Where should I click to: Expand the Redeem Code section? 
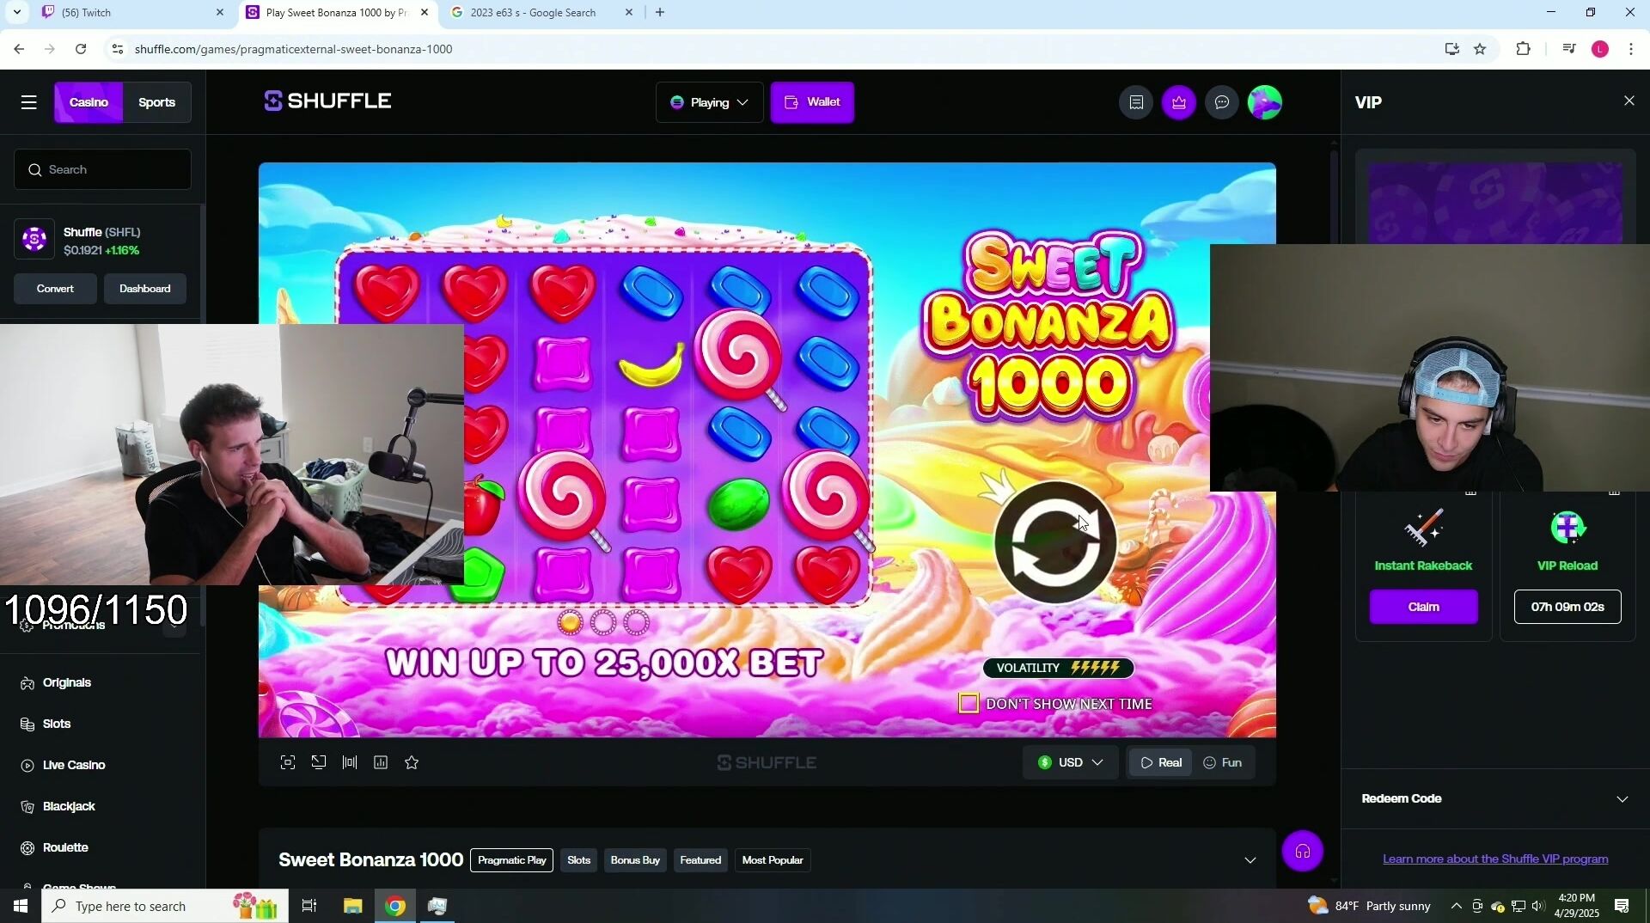[x=1495, y=798]
